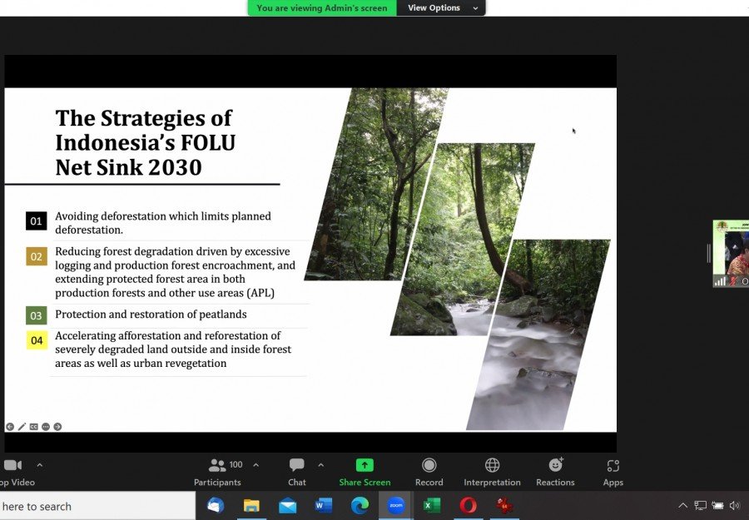Open the Interpretation globe menu

pyautogui.click(x=492, y=466)
